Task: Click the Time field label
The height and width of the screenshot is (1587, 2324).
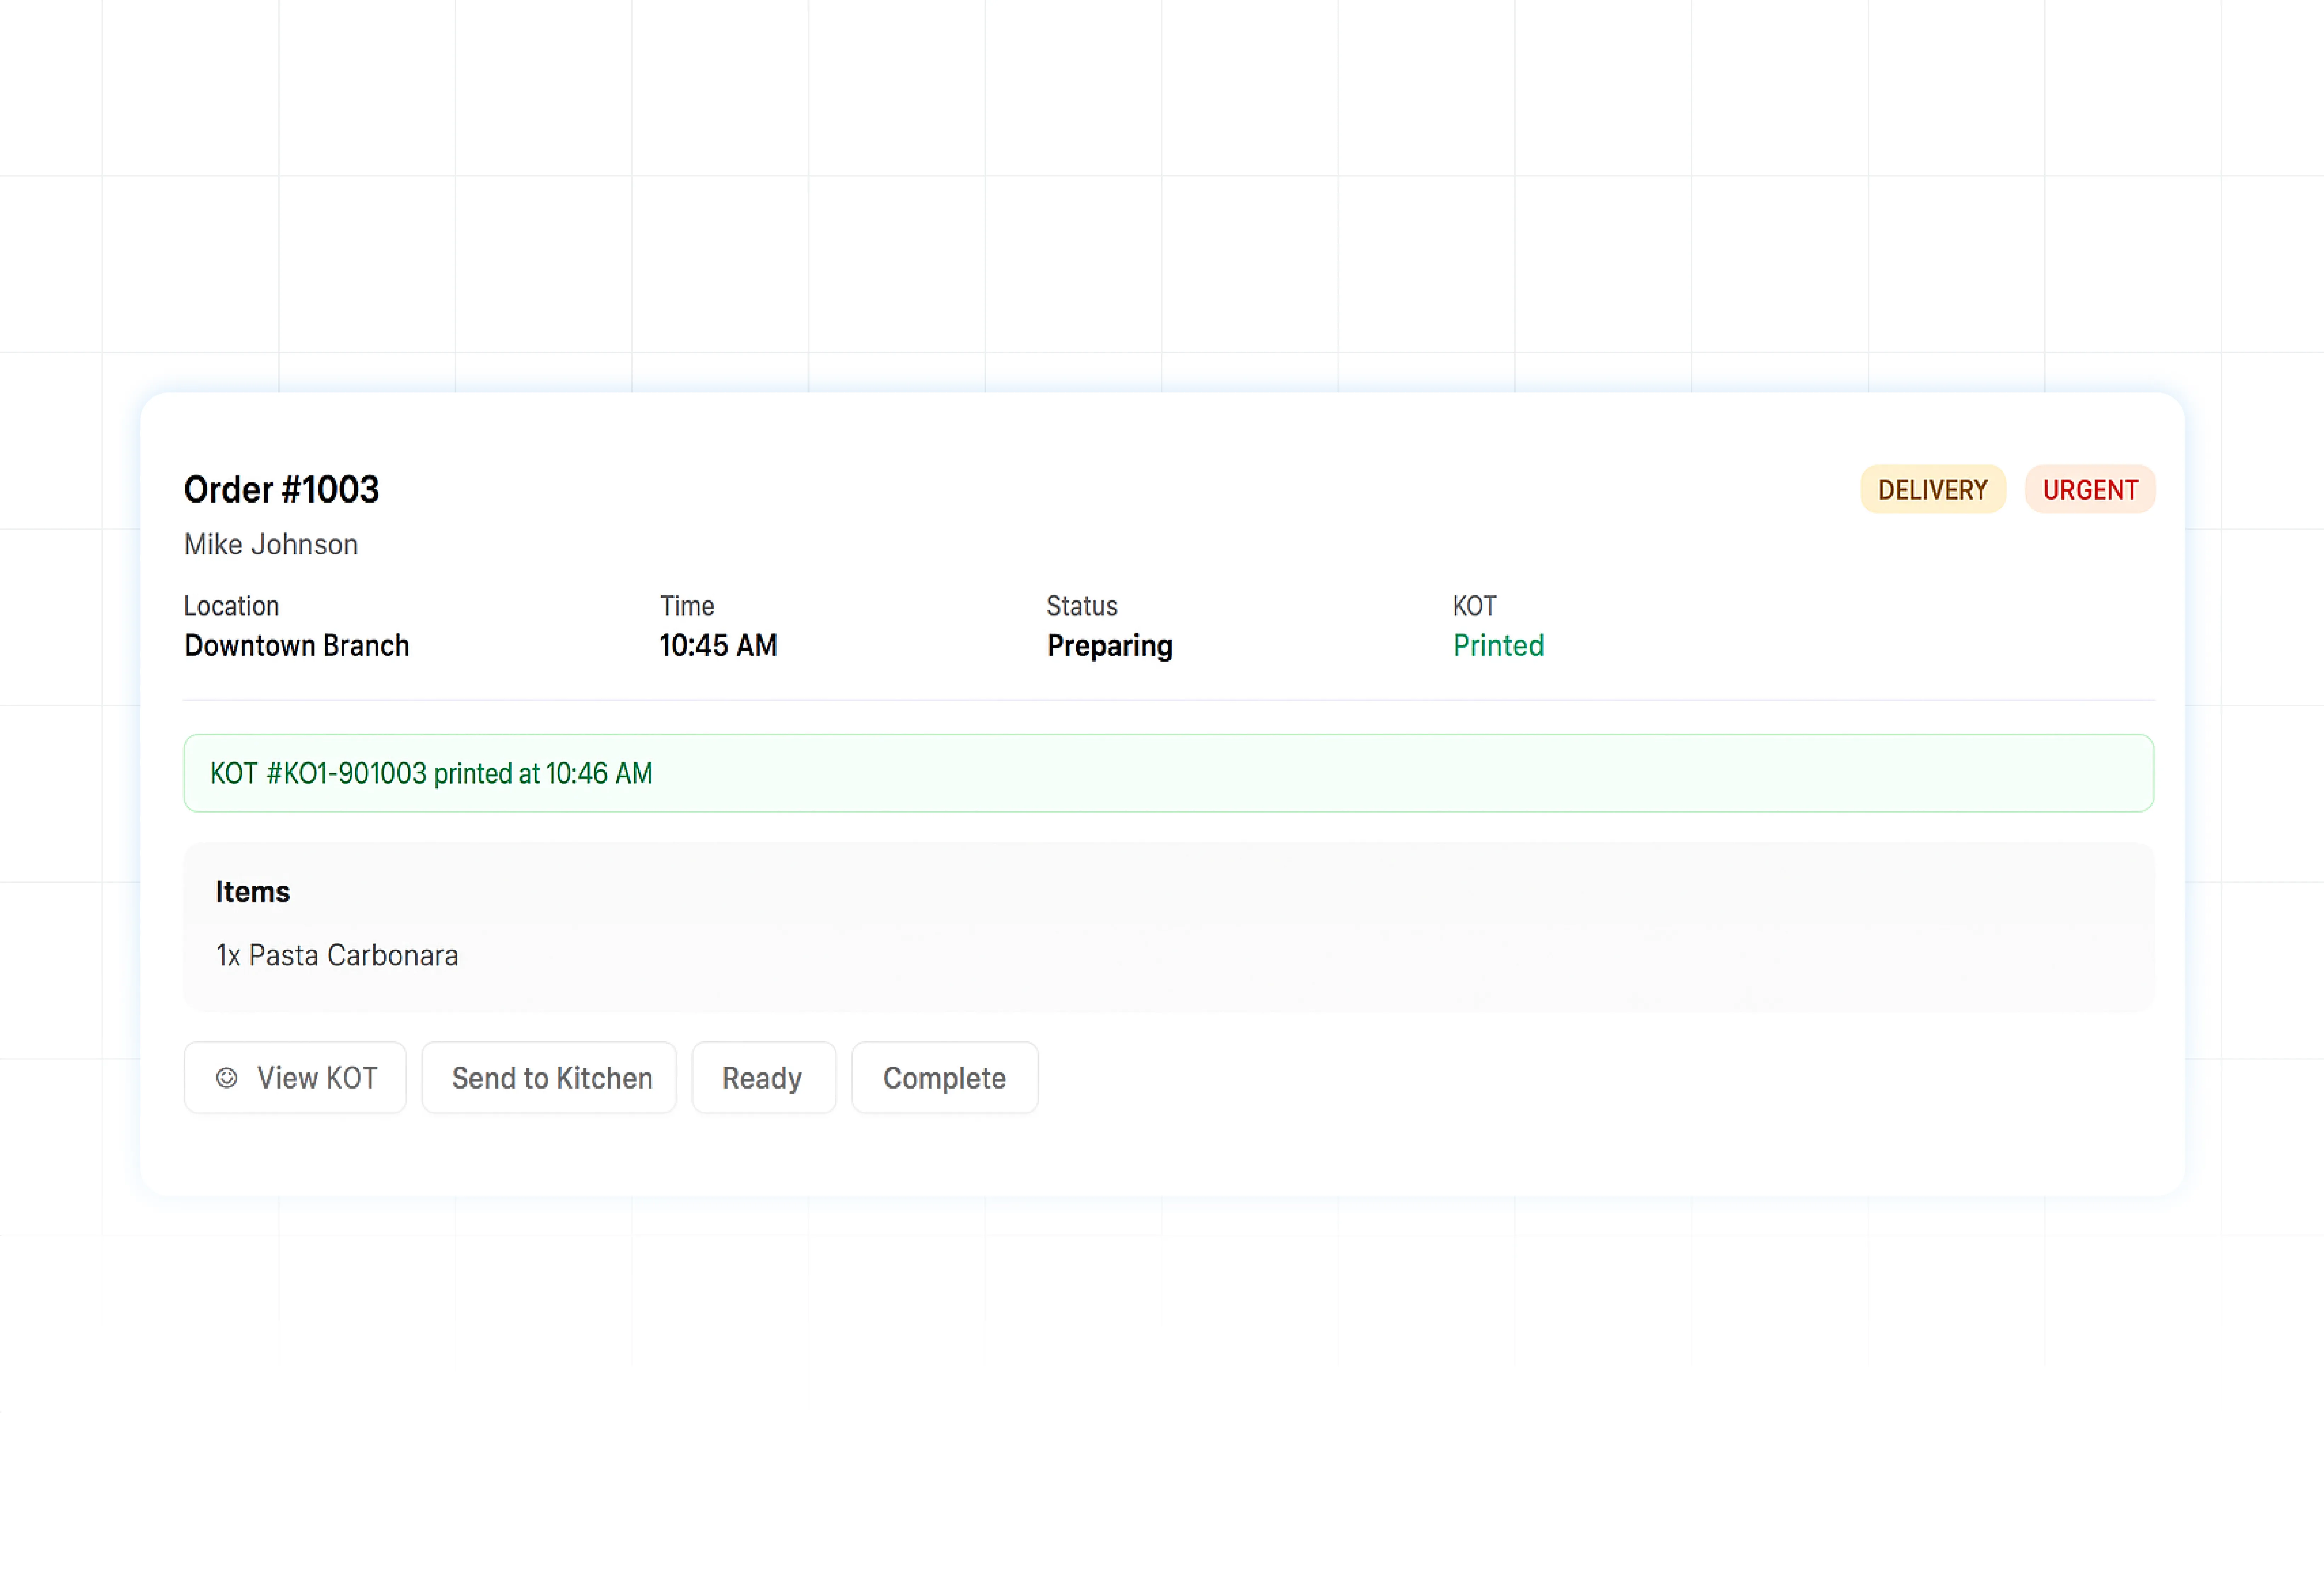Action: click(x=687, y=606)
